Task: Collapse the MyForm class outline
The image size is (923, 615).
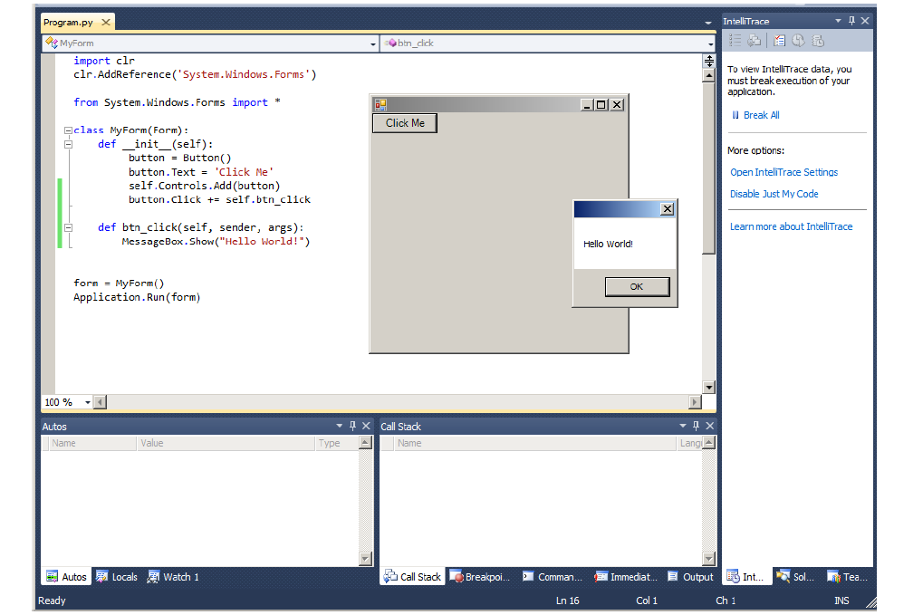Action: pos(68,130)
